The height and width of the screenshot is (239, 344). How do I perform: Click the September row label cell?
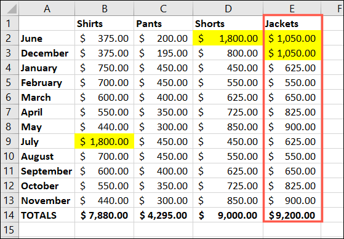(47, 171)
